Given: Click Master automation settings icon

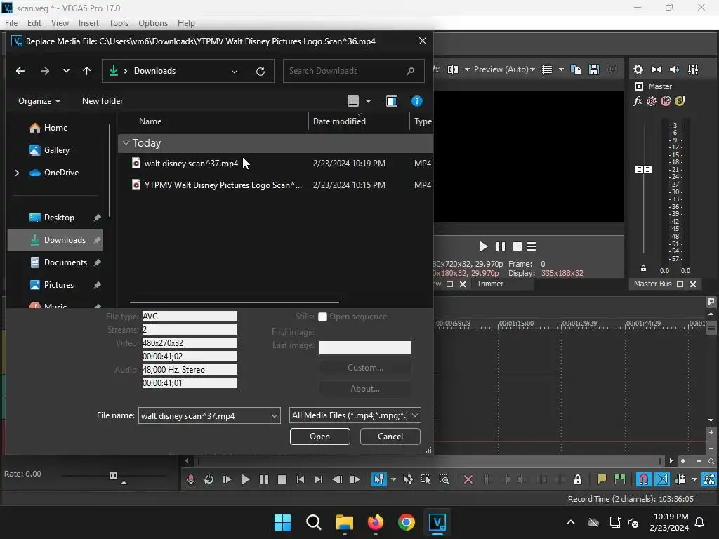Looking at the screenshot, I should point(652,101).
